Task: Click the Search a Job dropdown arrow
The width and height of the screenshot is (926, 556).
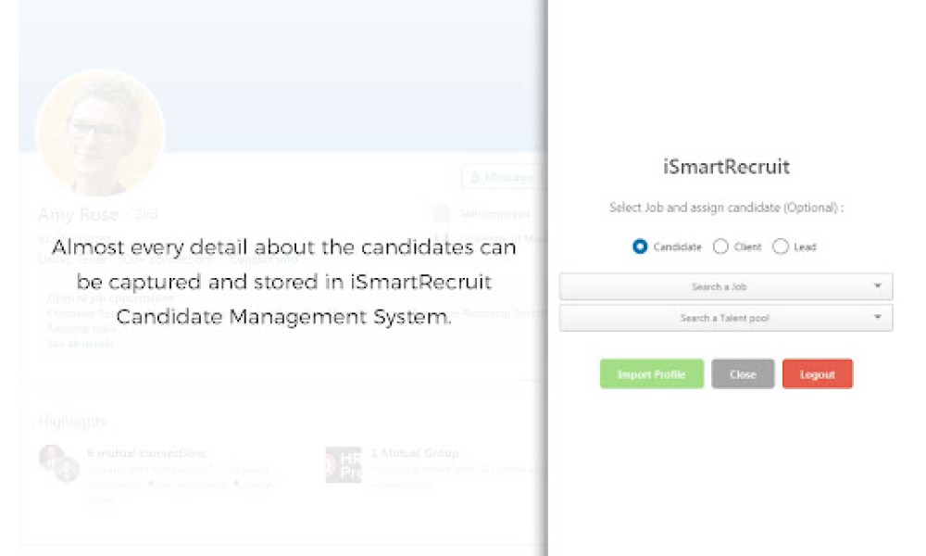Action: [x=878, y=286]
